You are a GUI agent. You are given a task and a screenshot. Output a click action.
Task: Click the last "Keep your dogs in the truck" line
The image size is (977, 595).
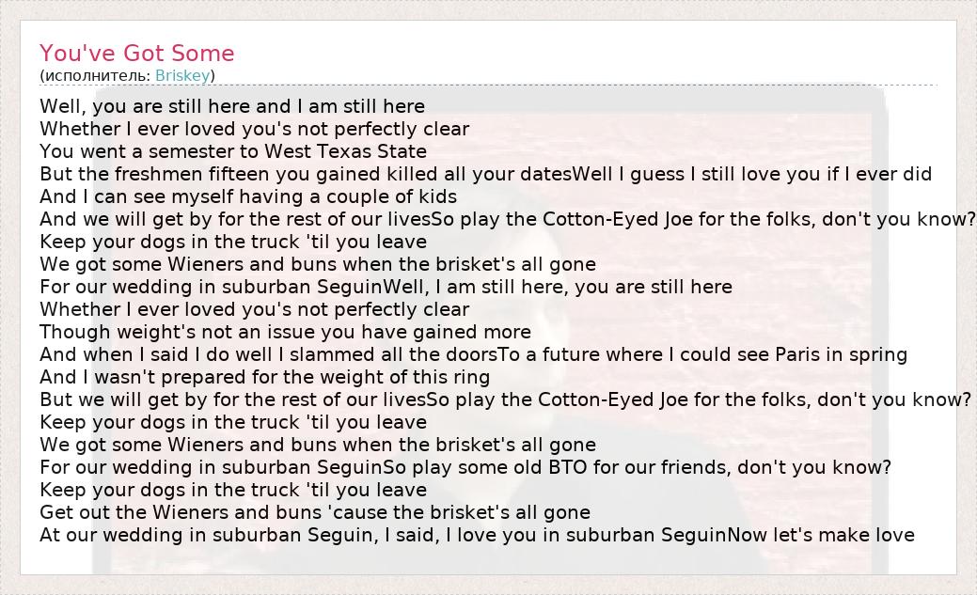click(233, 490)
